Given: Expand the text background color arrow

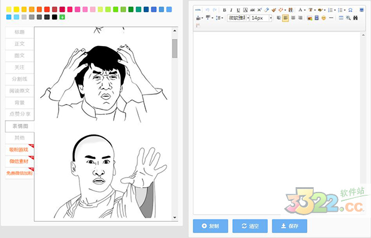Looking at the screenshot, I should point(315,10).
